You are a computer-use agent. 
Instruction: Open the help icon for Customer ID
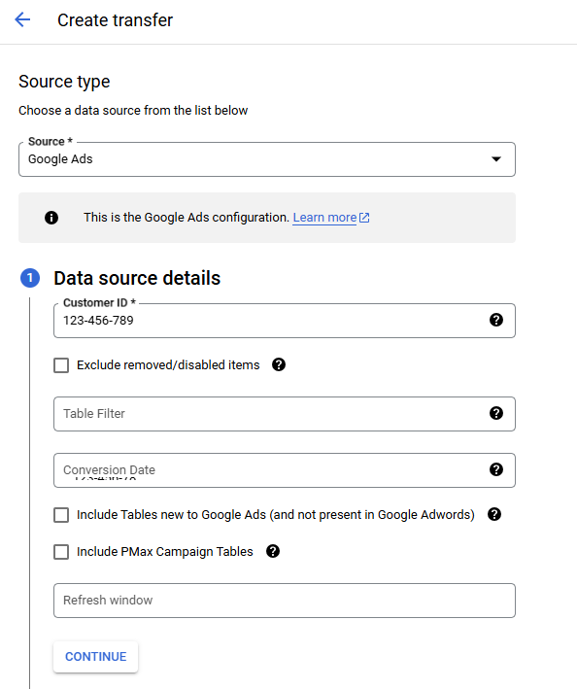click(x=496, y=320)
